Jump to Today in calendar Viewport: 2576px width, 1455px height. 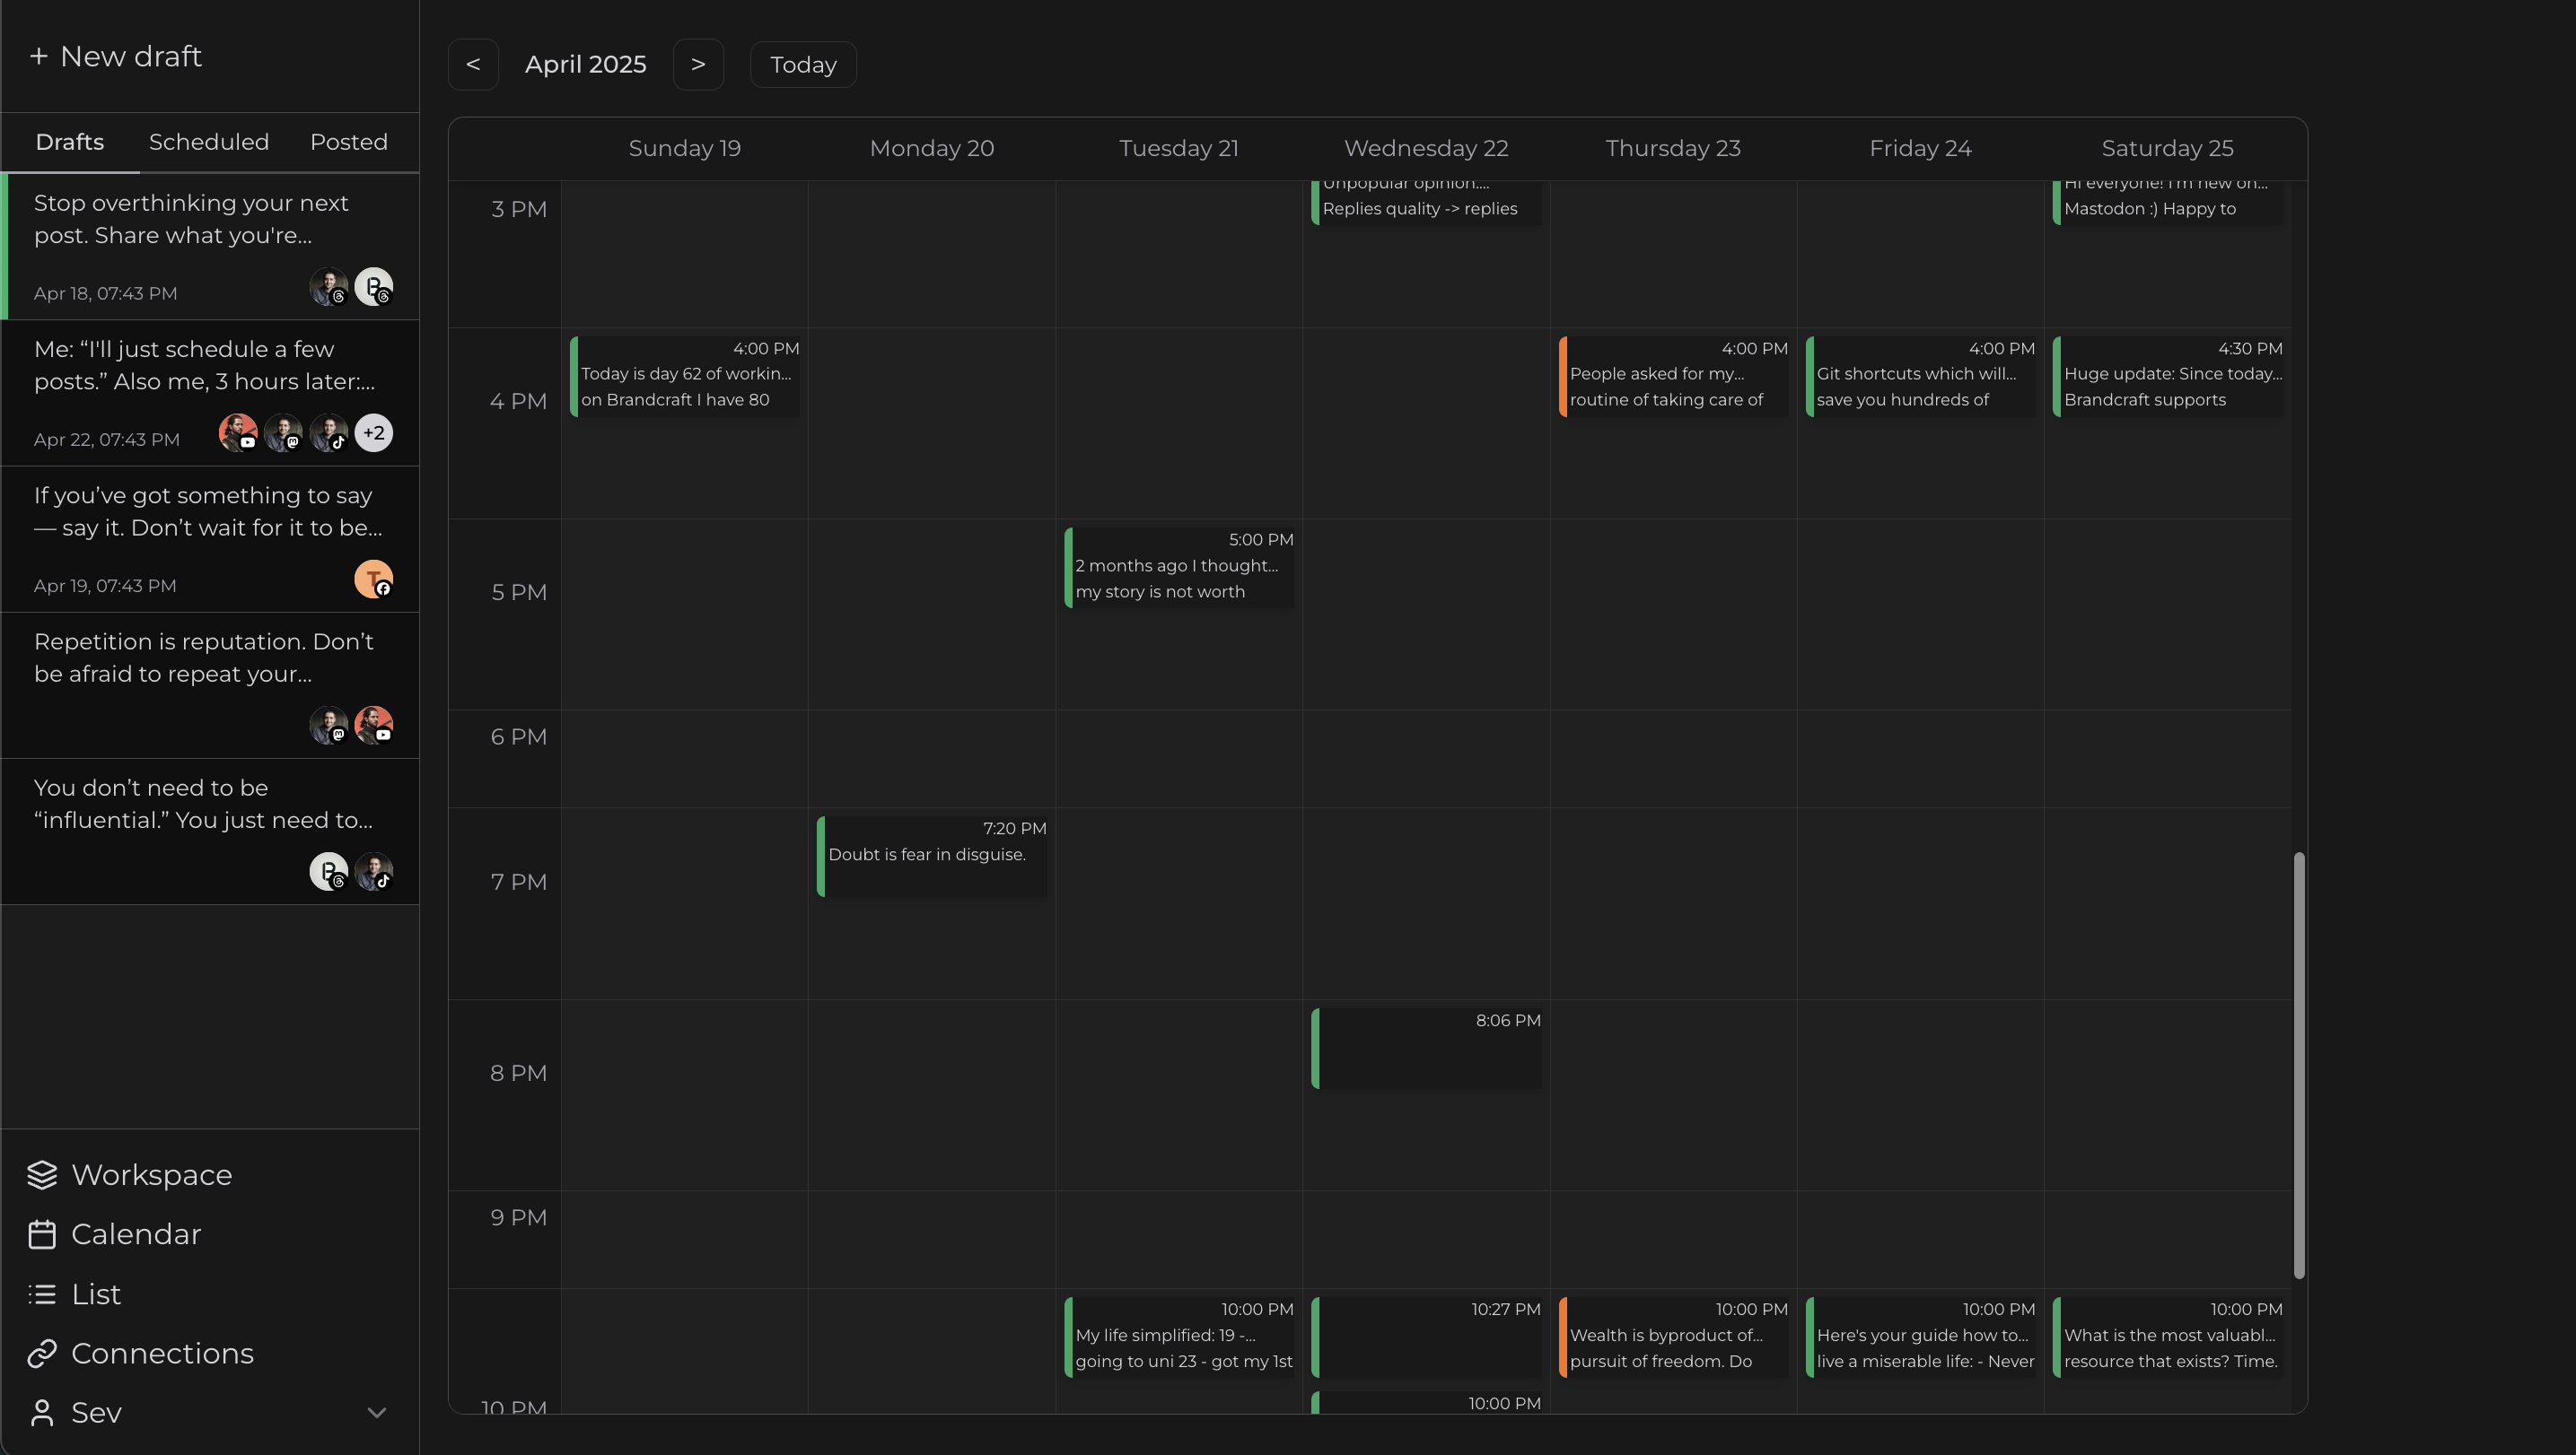(x=803, y=65)
